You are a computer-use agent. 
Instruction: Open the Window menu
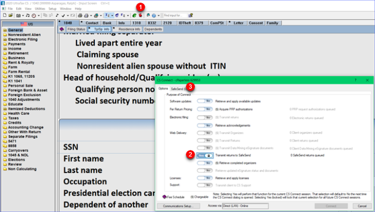[x=65, y=9]
